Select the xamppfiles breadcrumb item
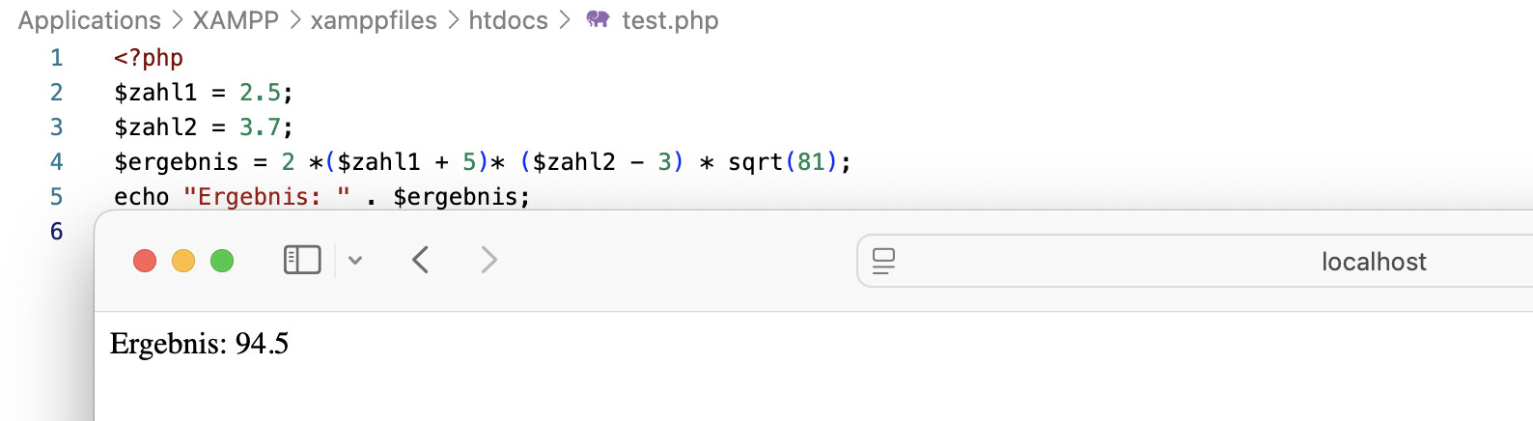This screenshot has width=1533, height=421. tap(374, 20)
